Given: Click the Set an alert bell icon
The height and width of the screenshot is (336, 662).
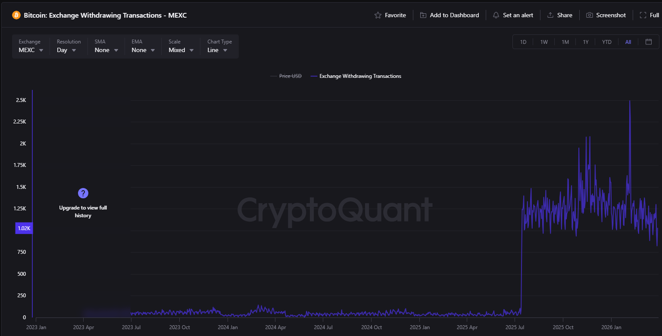Looking at the screenshot, I should click(x=496, y=15).
